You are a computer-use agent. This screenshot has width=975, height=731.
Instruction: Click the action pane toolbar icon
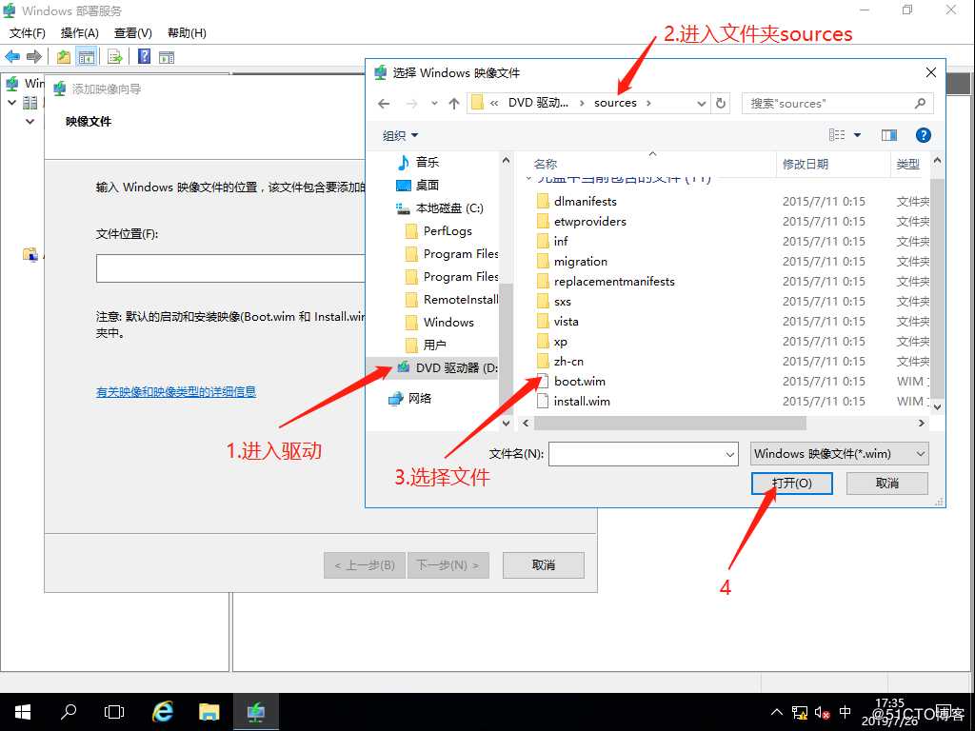point(166,57)
